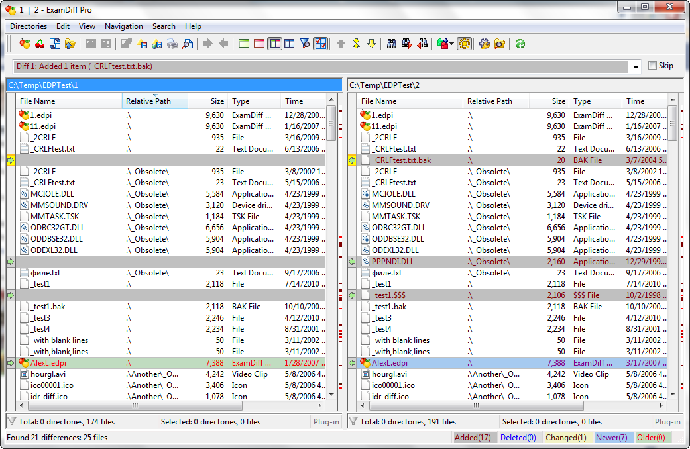Open the View menu
This screenshot has width=690, height=449.
tap(87, 26)
